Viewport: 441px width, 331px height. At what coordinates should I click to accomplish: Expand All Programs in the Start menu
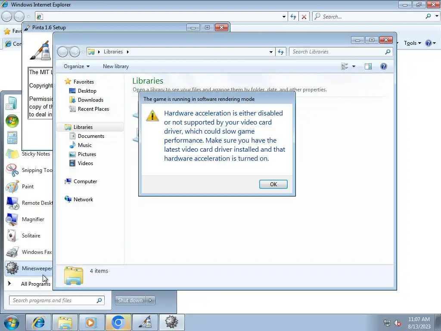[29, 284]
